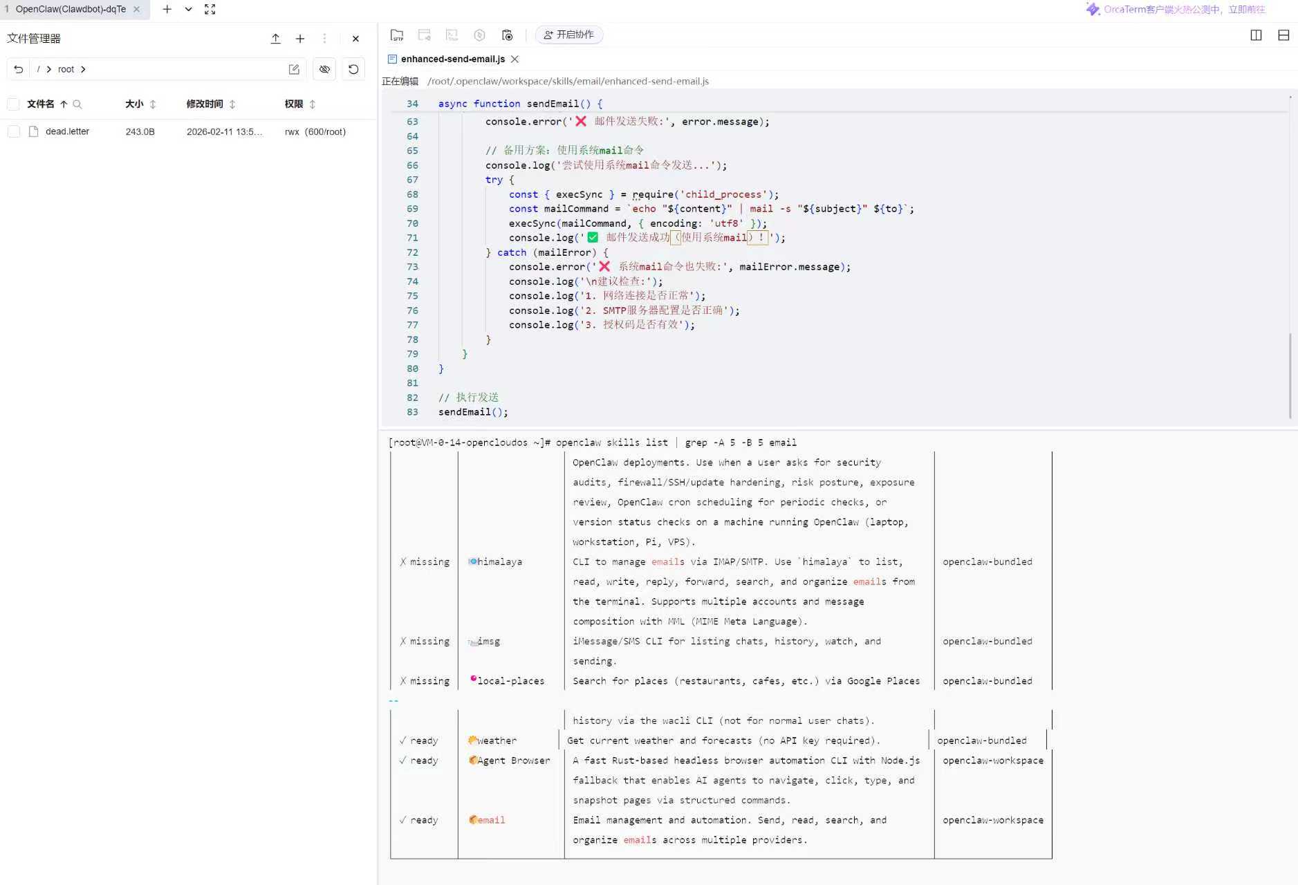The image size is (1298, 885).
Task: Select the enhanced-send-email.js editor tab
Action: pos(452,59)
